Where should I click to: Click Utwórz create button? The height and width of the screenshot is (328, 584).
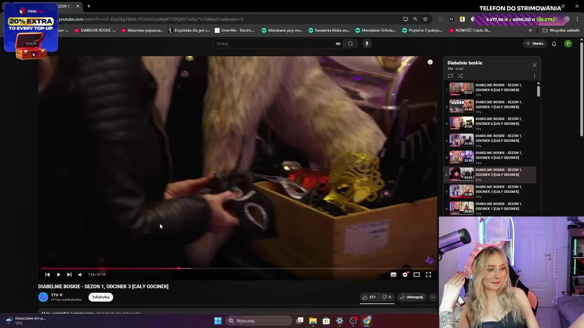click(534, 44)
